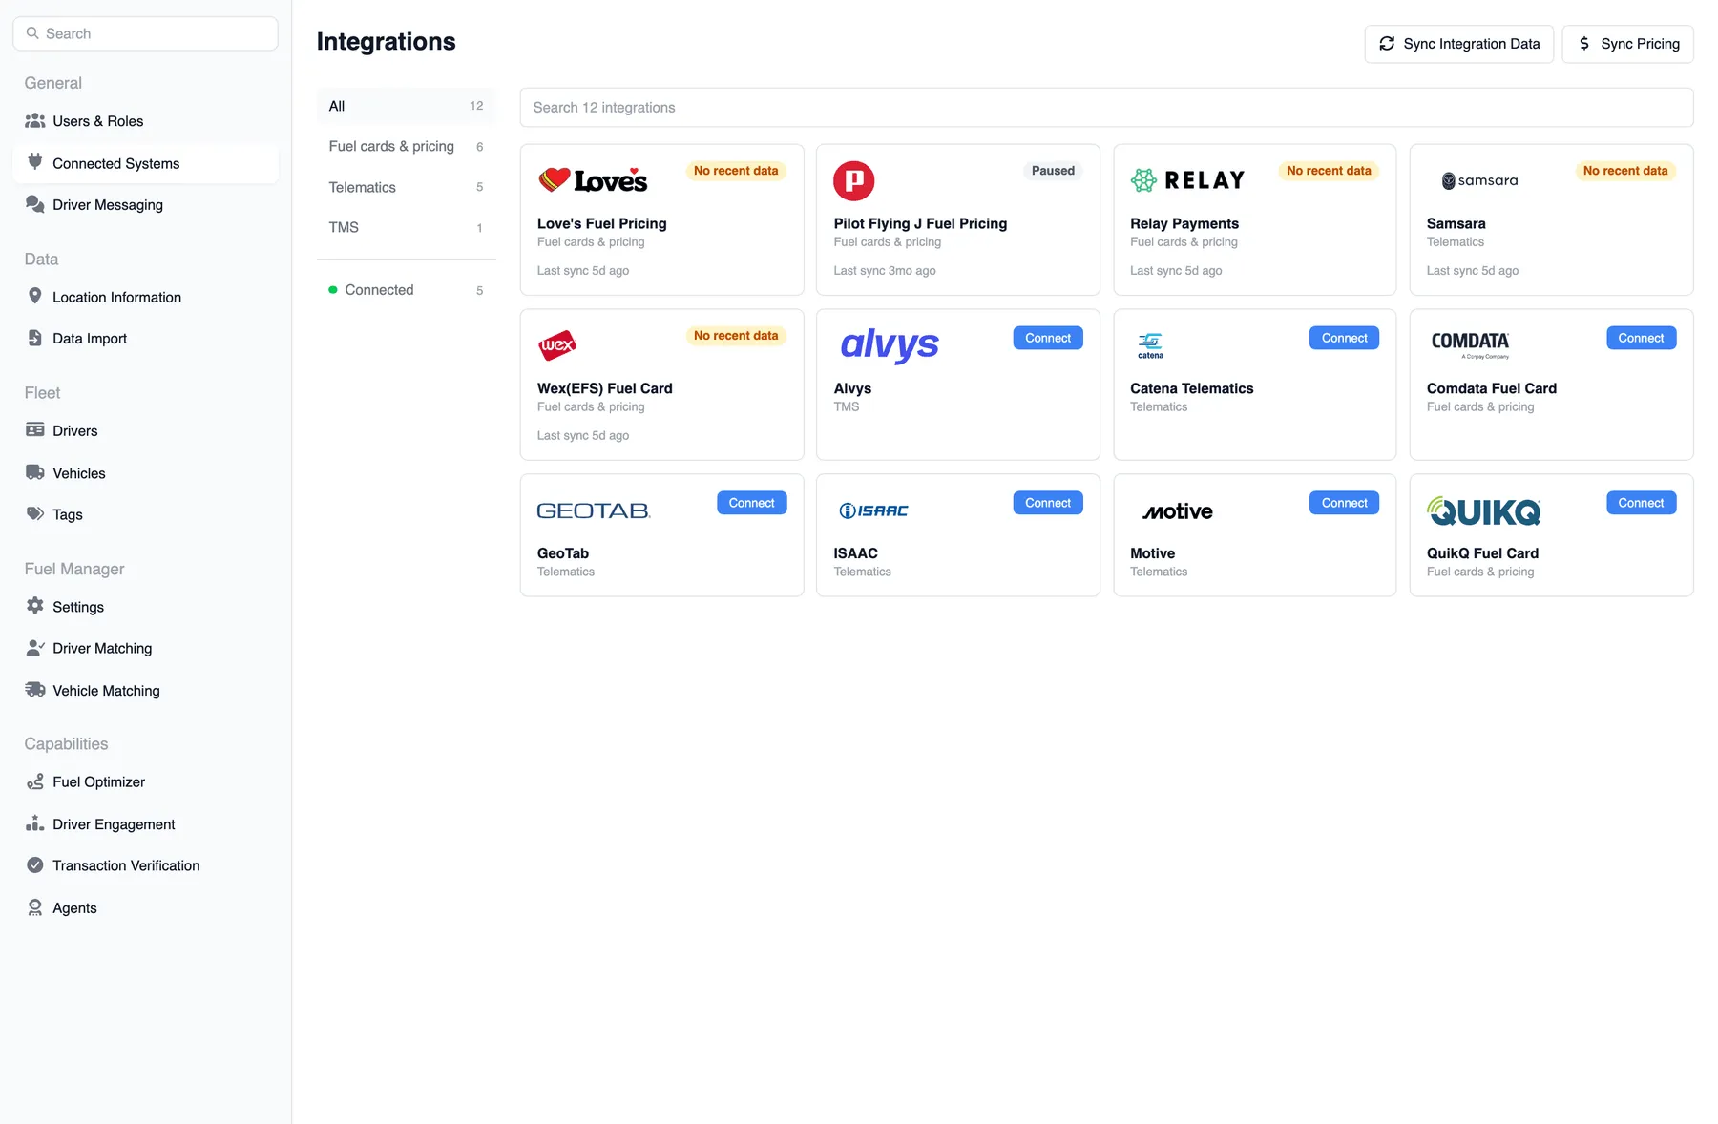Image resolution: width=1718 pixels, height=1124 pixels.
Task: Click the Wex logo on its card
Action: 557,345
